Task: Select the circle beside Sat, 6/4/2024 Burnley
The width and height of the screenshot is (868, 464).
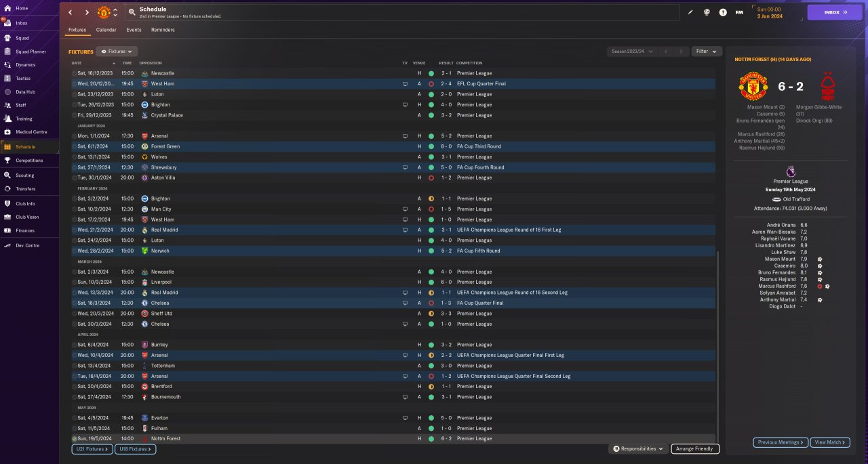Action: (75, 345)
